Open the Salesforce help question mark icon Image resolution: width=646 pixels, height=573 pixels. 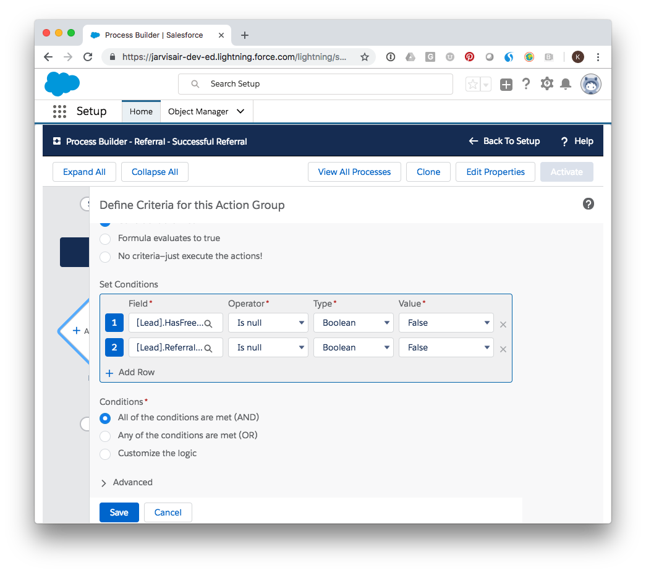tap(525, 84)
